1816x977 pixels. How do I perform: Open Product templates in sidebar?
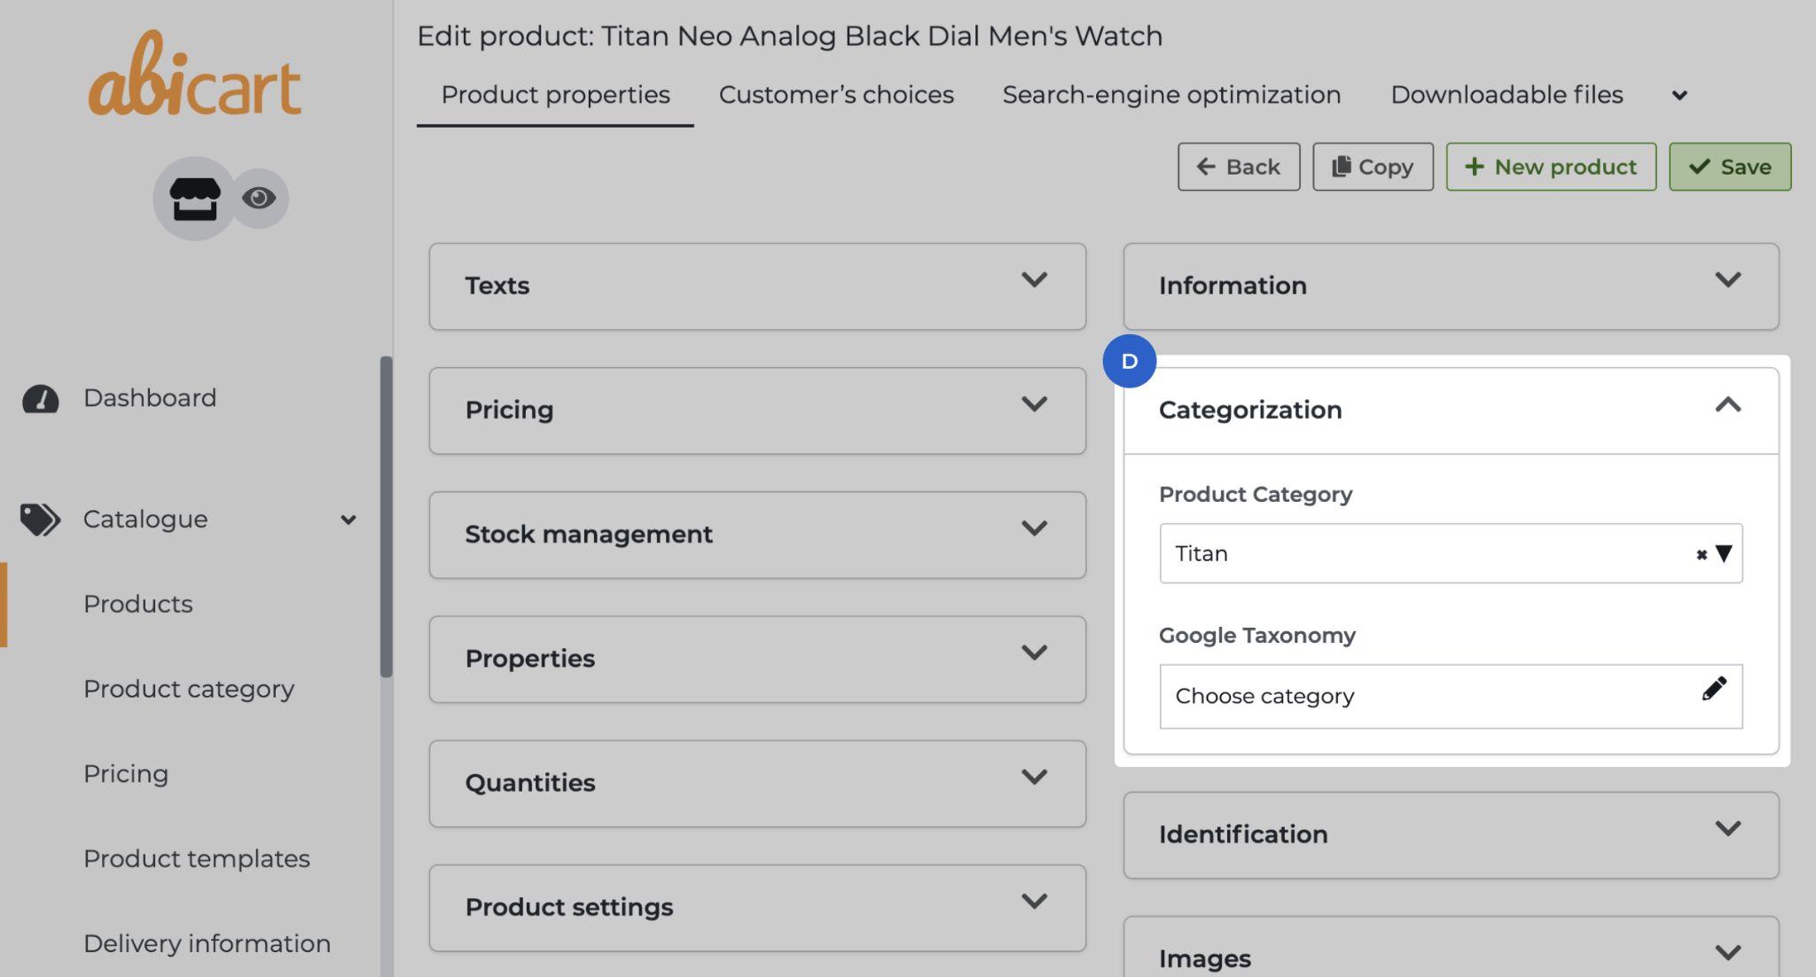196,858
